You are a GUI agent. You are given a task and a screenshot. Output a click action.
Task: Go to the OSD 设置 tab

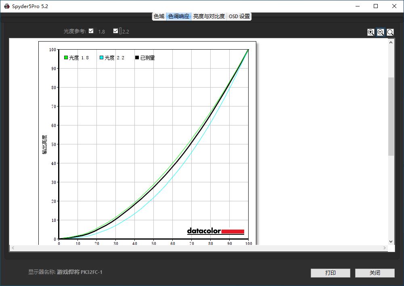pos(239,17)
